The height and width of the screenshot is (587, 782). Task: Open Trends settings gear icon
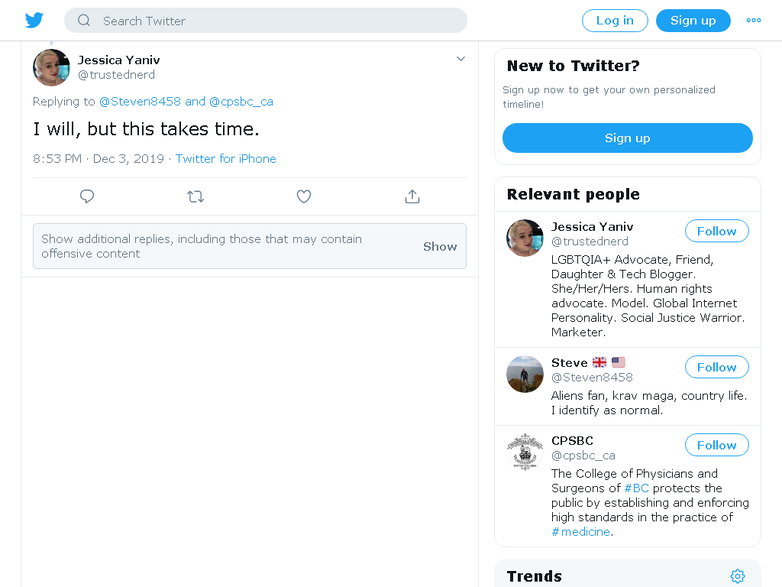[x=738, y=576]
